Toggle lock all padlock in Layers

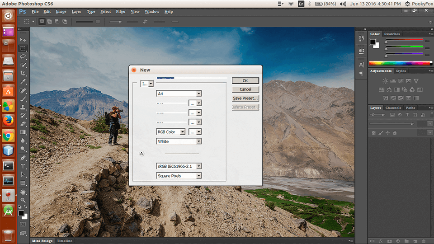click(x=395, y=133)
